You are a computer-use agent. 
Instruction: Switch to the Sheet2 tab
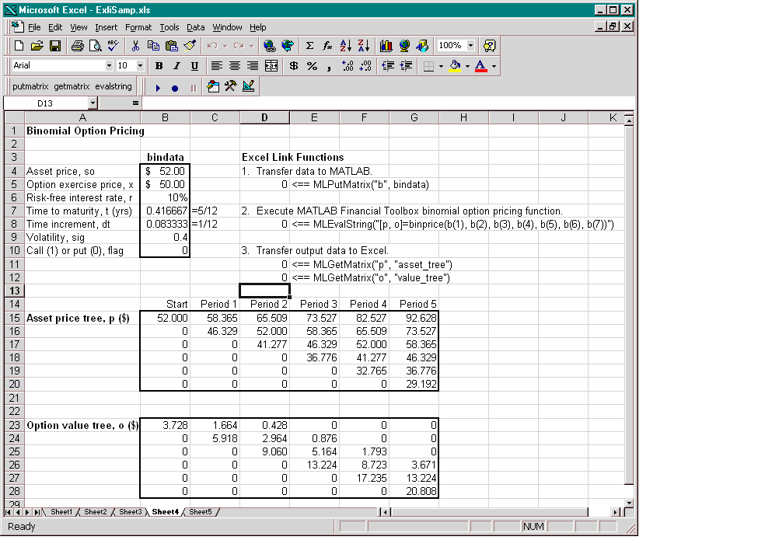coord(95,512)
